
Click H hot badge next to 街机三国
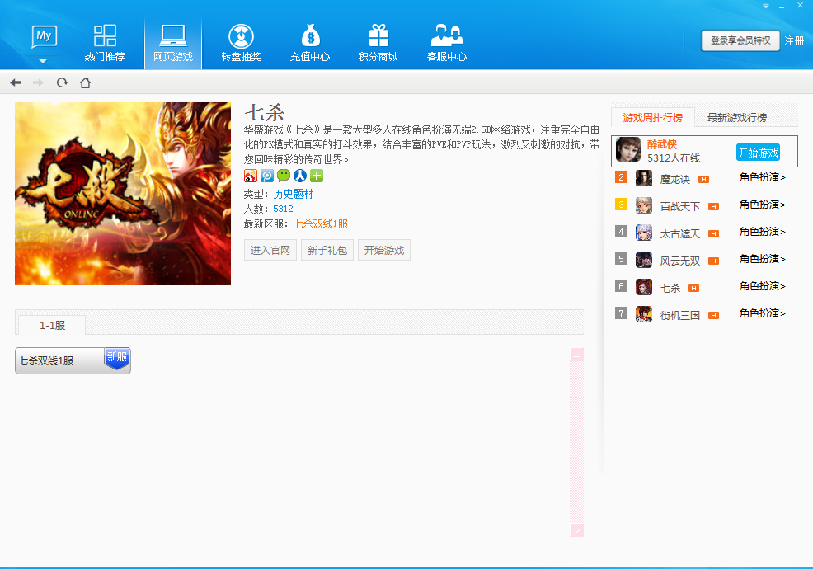(713, 315)
